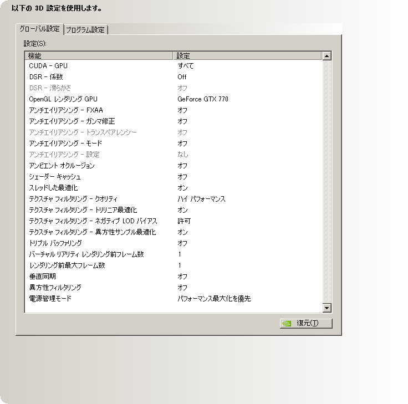The image size is (408, 404).
Task: Select 電源管理モード row
Action: click(x=174, y=299)
